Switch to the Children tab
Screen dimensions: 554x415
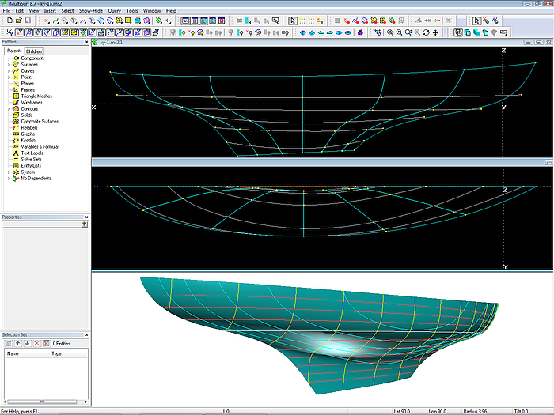(34, 51)
